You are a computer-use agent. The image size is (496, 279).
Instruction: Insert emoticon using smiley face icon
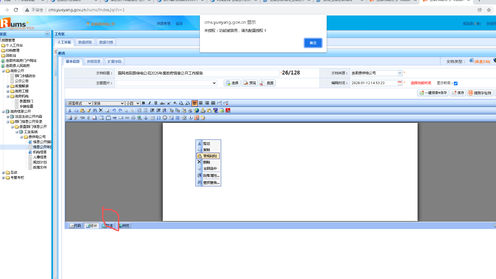[x=165, y=118]
